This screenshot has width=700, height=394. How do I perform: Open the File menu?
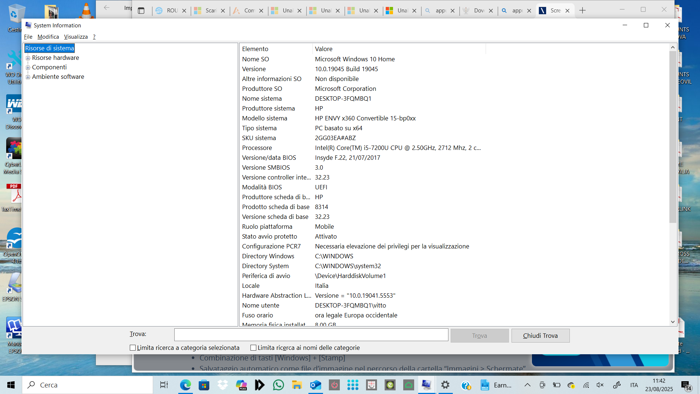pos(28,37)
